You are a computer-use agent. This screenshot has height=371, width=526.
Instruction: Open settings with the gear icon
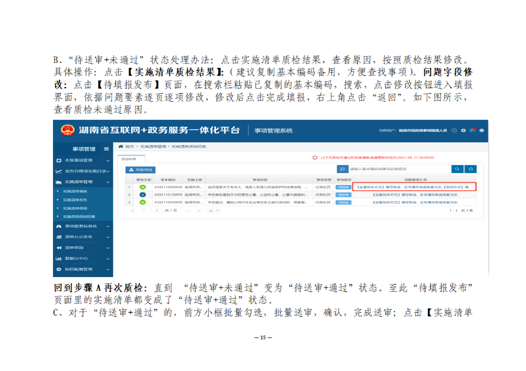(463, 131)
